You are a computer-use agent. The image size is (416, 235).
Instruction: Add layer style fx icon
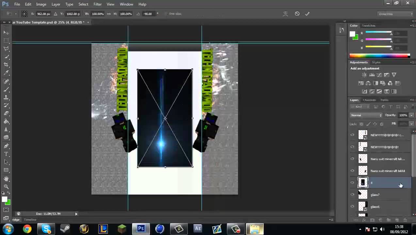364,220
